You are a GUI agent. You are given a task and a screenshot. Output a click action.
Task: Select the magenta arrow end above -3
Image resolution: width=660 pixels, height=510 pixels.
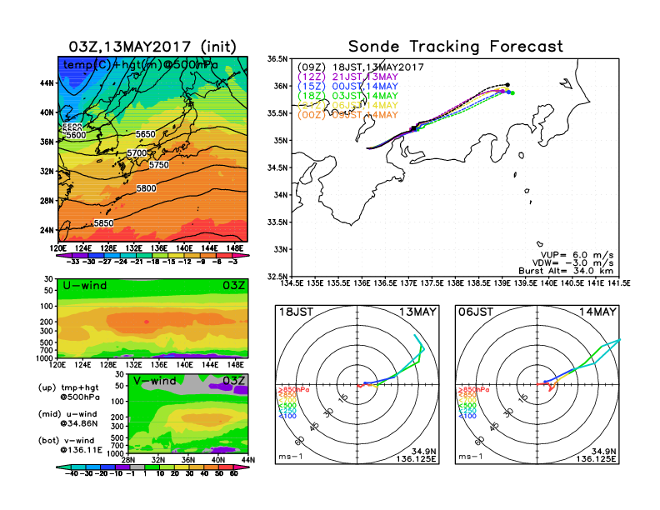click(241, 256)
